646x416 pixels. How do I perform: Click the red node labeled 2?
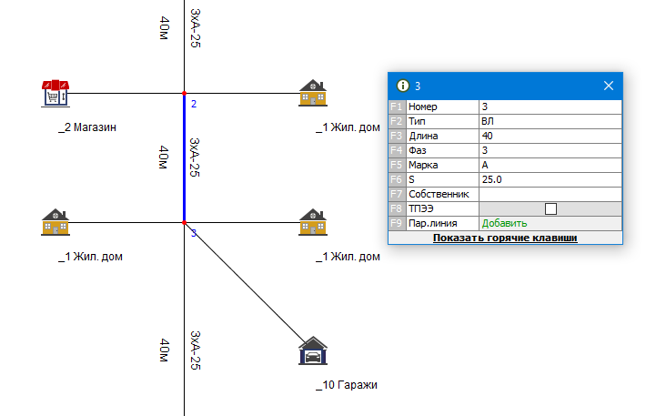(184, 93)
